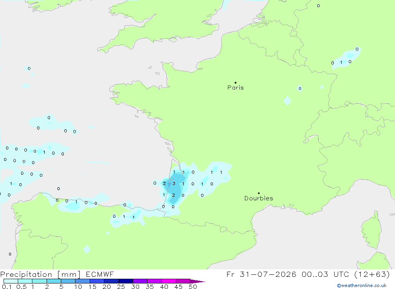Screen dimensions: 395x289
Task: Select the Paris location dot marker
Action: click(235, 82)
